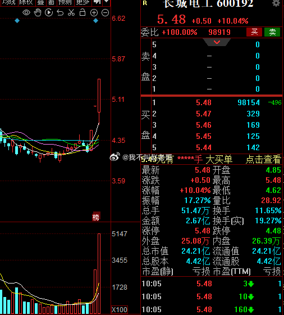Click the 跌停 value 4.48
284x315 pixels.
click(x=273, y=231)
